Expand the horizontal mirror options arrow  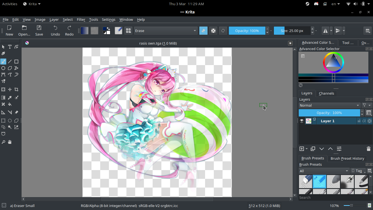pyautogui.click(x=331, y=31)
